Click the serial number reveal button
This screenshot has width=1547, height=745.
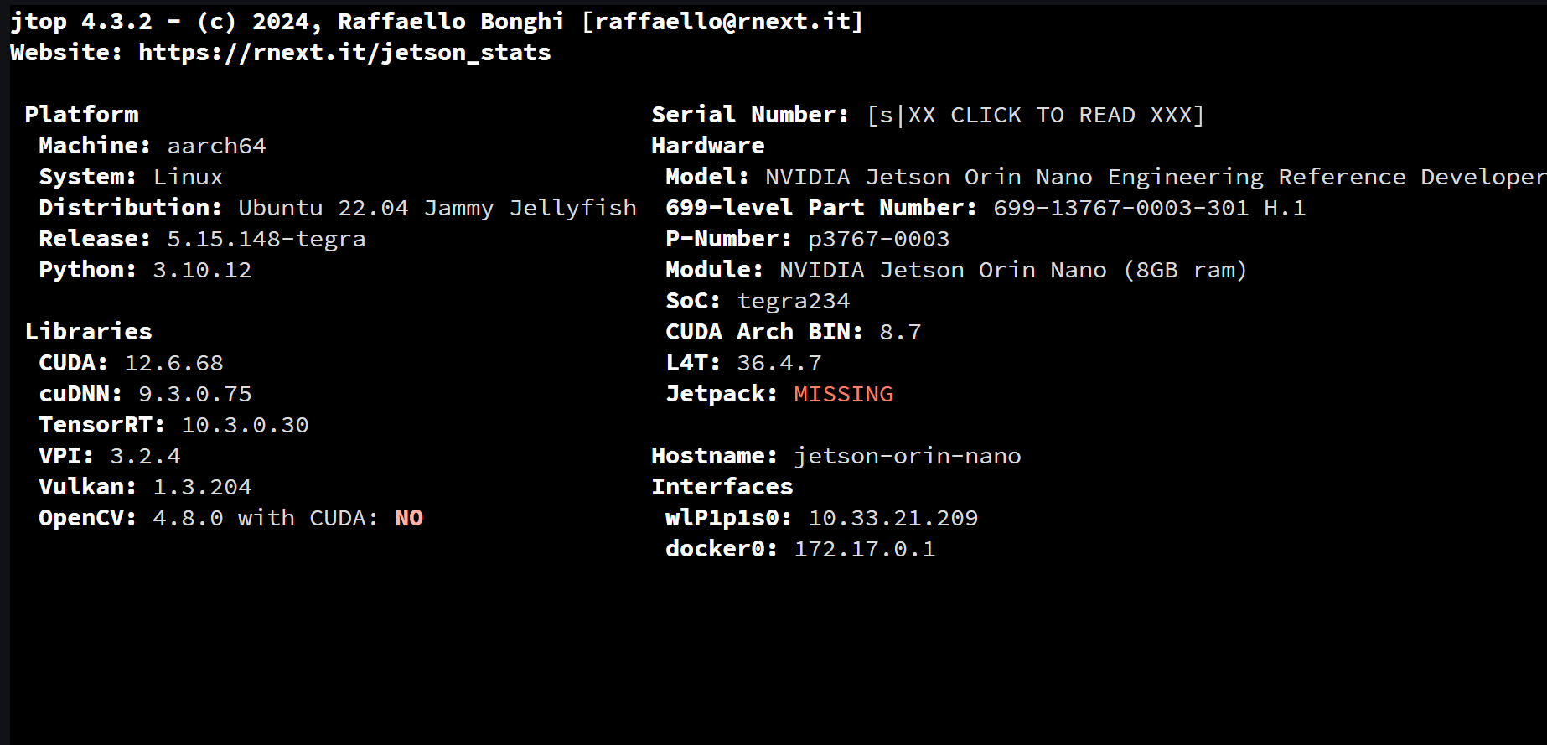(x=1036, y=115)
